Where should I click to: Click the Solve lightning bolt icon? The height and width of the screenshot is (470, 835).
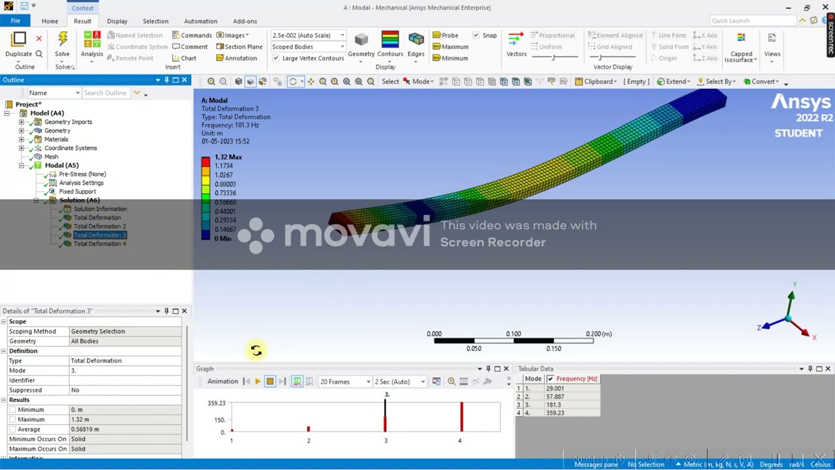pos(63,39)
